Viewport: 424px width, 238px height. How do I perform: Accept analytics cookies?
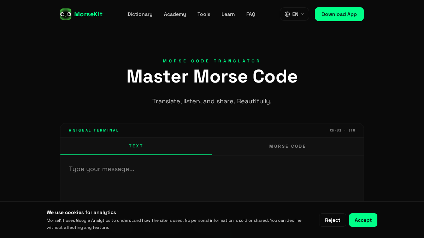363,220
